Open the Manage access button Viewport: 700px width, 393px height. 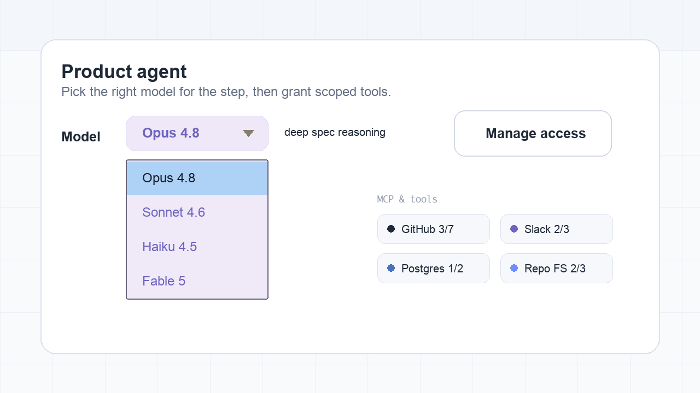tap(533, 133)
